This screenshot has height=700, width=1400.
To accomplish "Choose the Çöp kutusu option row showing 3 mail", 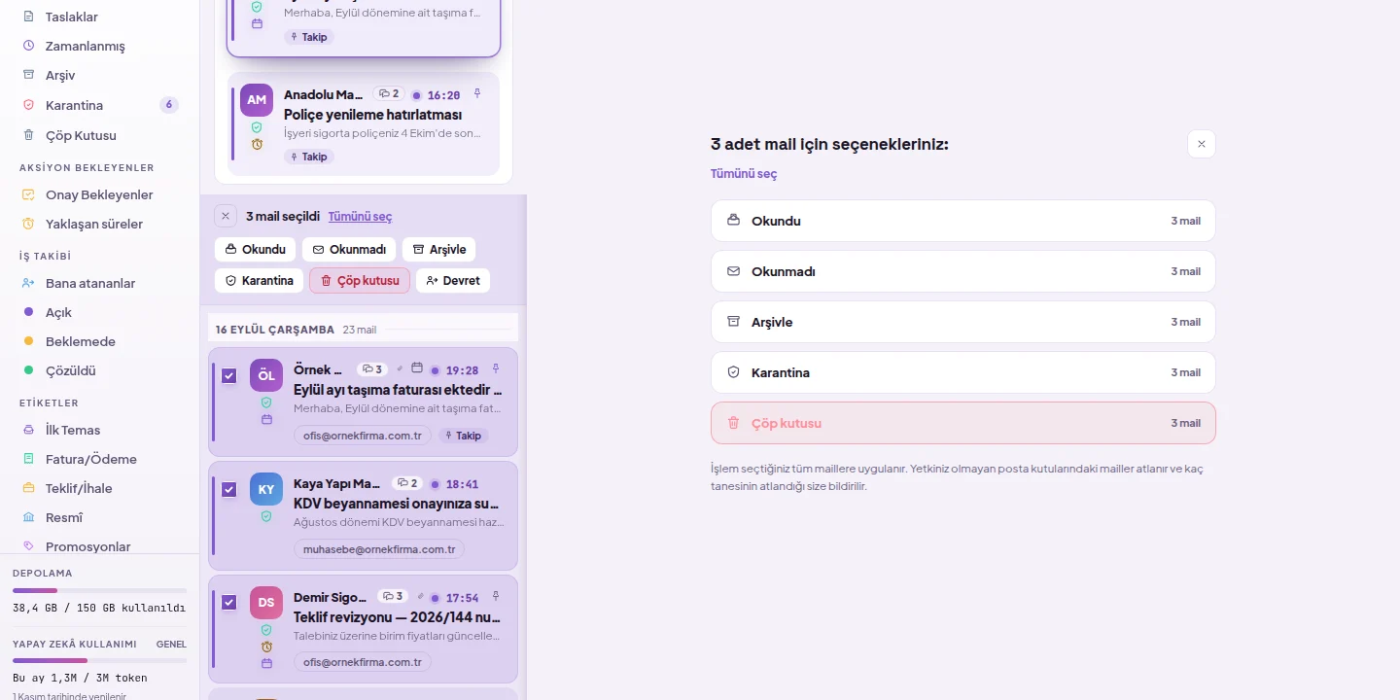I will coord(963,423).
